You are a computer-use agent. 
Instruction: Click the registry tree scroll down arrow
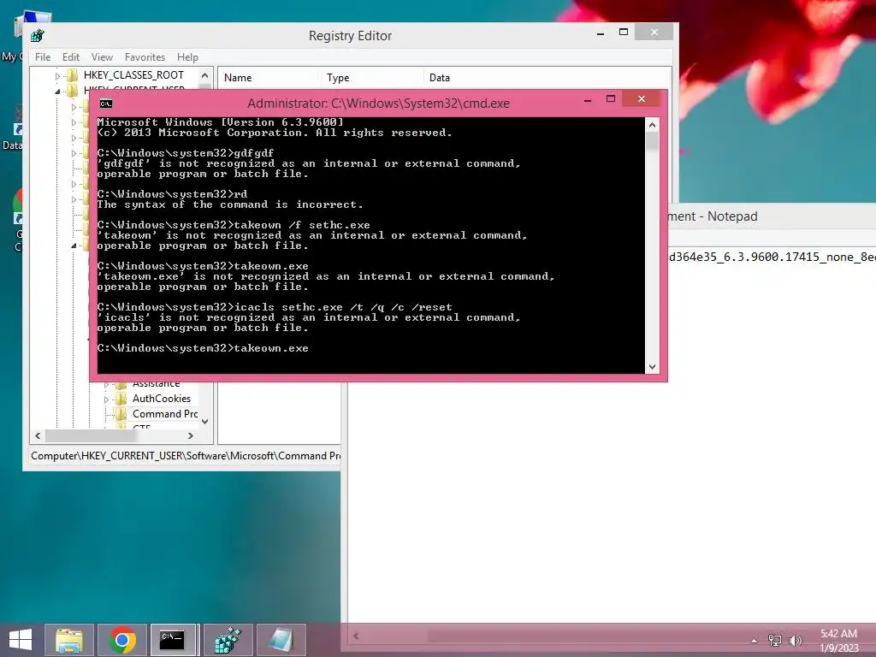point(205,422)
